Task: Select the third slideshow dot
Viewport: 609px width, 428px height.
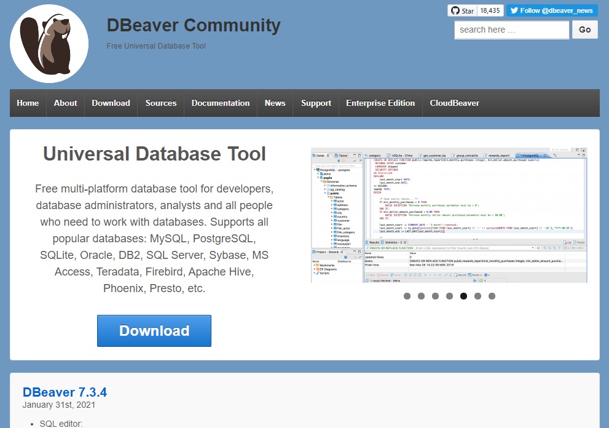Action: (x=435, y=296)
